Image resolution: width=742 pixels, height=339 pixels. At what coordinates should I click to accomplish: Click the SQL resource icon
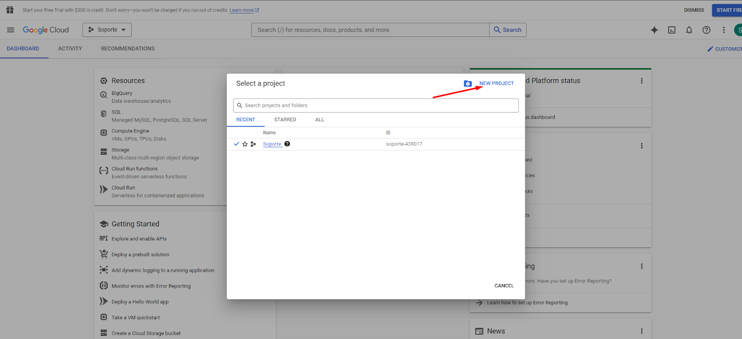(104, 114)
